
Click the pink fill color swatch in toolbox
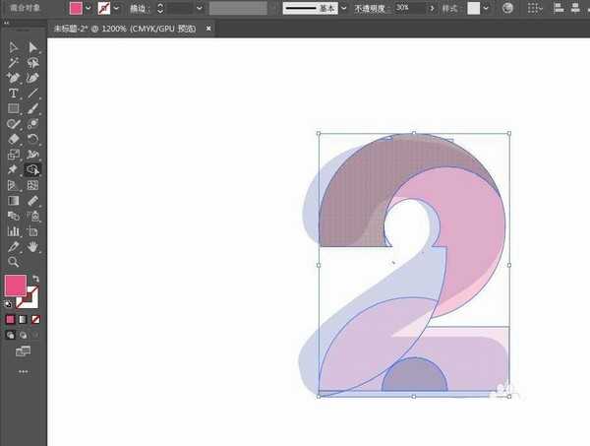(15, 287)
